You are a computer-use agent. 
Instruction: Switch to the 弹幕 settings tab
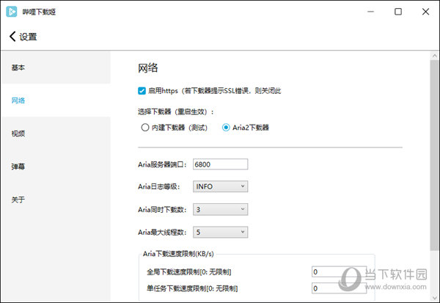point(56,167)
